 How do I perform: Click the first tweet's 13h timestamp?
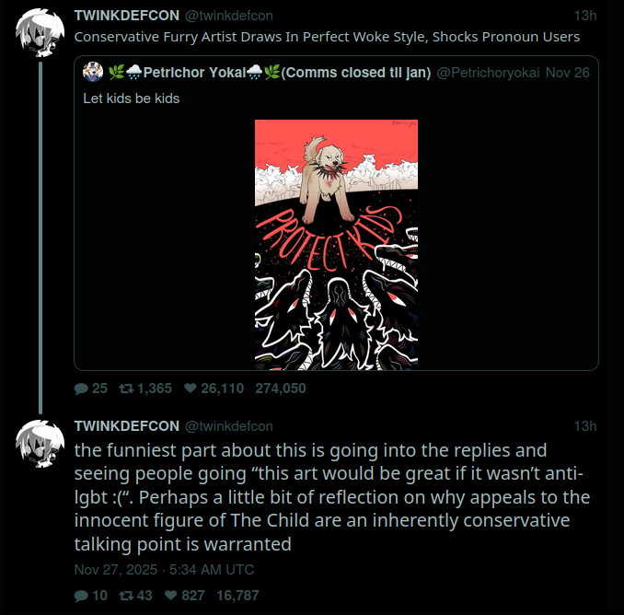coord(585,16)
